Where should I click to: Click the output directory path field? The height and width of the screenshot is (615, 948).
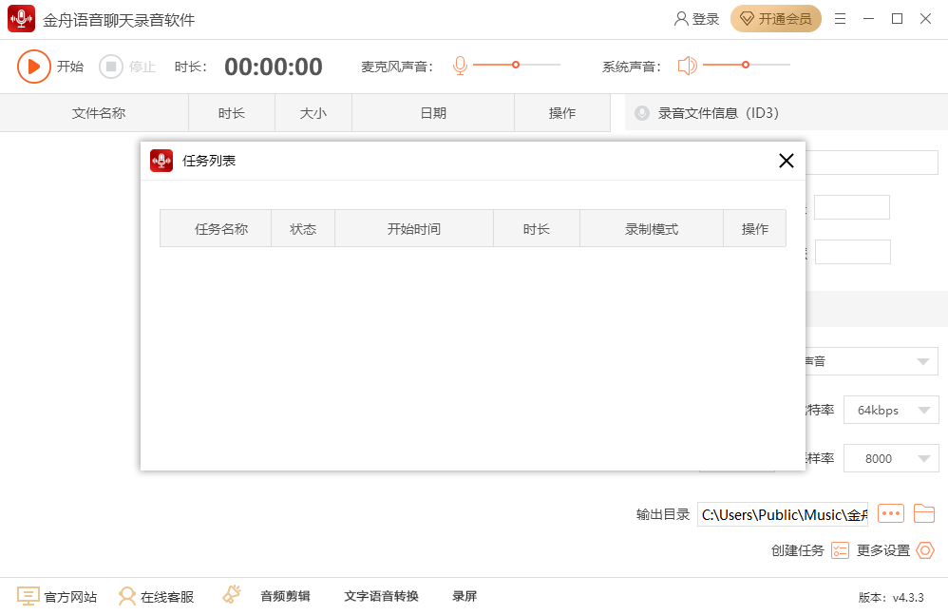(783, 514)
